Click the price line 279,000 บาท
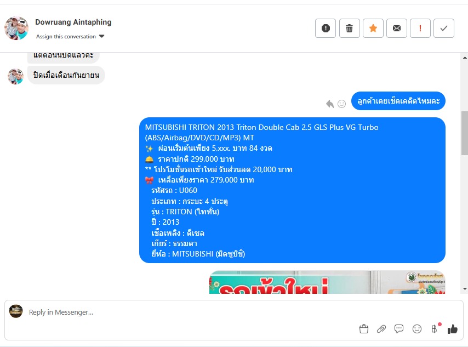Viewport: 468px width, 347px height. tap(199, 180)
